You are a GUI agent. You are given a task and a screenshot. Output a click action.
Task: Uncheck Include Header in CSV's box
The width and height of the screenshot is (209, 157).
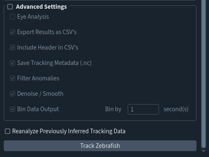(13, 47)
